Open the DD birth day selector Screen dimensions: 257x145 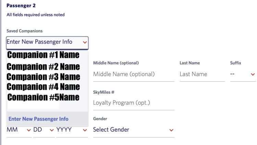click(44, 130)
